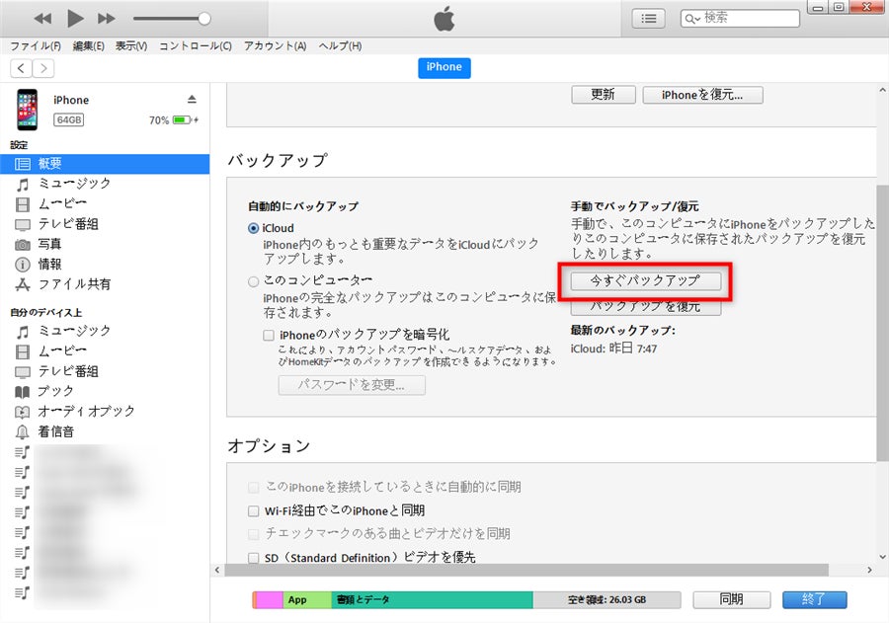Open the list view icon button
The height and width of the screenshot is (623, 889).
[x=649, y=19]
